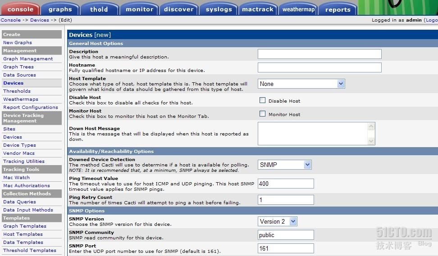Open Weathermaps in the sidebar
Screen dimensions: 438x256
pos(21,99)
